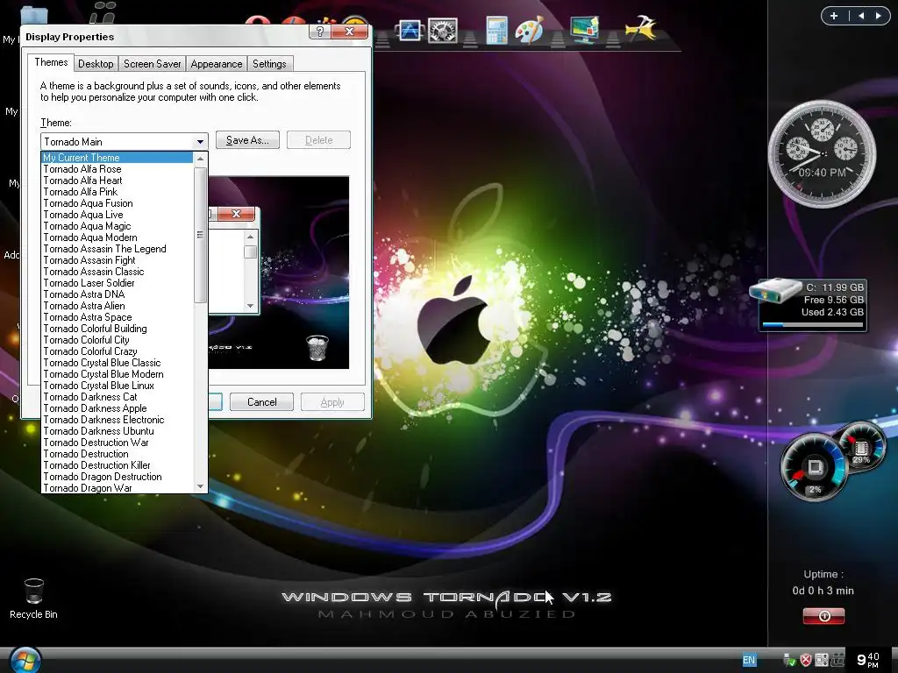Select Tornado Assasin Classic theme
The image size is (898, 673).
click(118, 272)
